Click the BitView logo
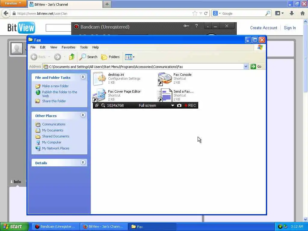308x231 pixels. [x=21, y=27]
